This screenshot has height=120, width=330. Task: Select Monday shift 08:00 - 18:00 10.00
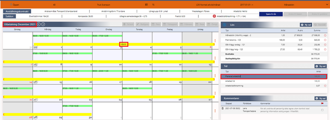pyautogui.click(x=48, y=36)
